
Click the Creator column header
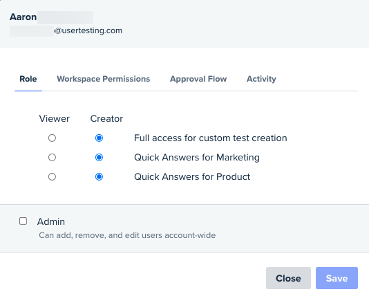(106, 118)
